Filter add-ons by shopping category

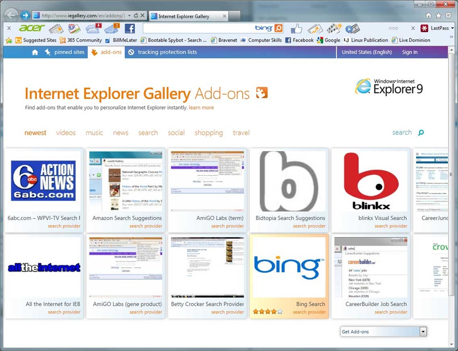click(209, 133)
